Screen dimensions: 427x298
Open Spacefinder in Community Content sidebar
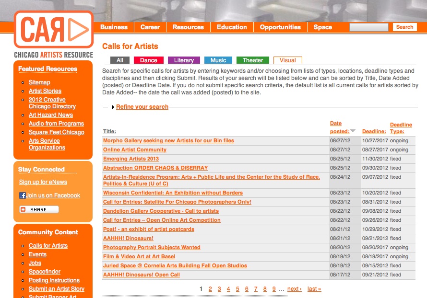tap(45, 272)
